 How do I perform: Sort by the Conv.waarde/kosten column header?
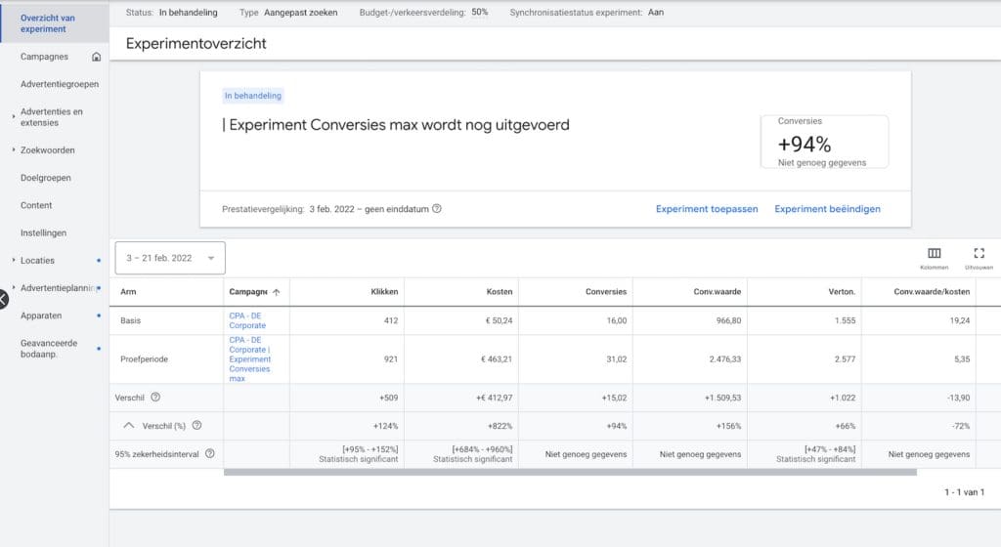[x=932, y=292]
